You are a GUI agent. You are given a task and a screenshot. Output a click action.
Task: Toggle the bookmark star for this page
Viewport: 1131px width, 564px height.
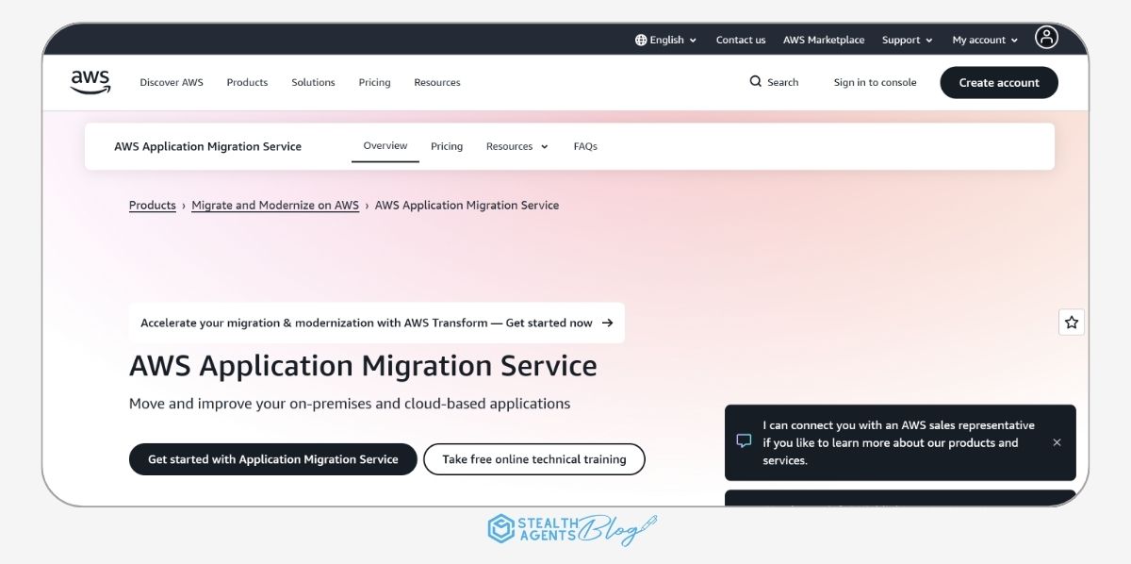pyautogui.click(x=1071, y=322)
